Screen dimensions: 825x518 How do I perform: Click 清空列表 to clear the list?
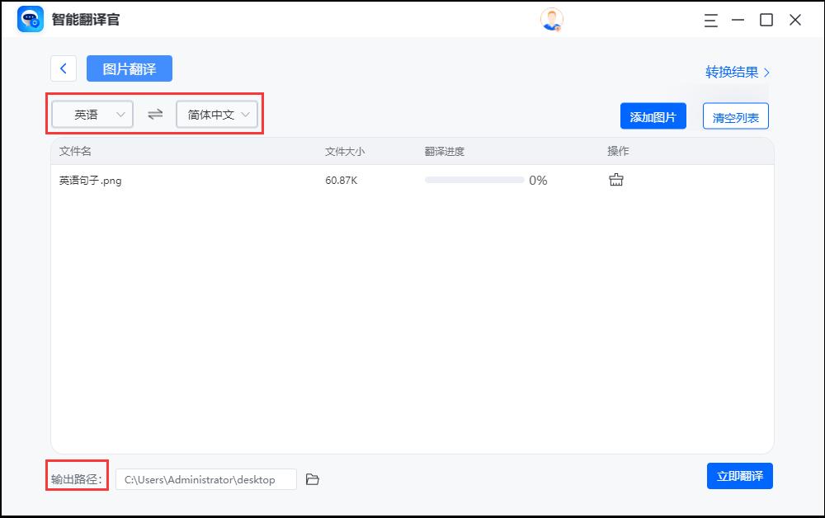click(735, 115)
